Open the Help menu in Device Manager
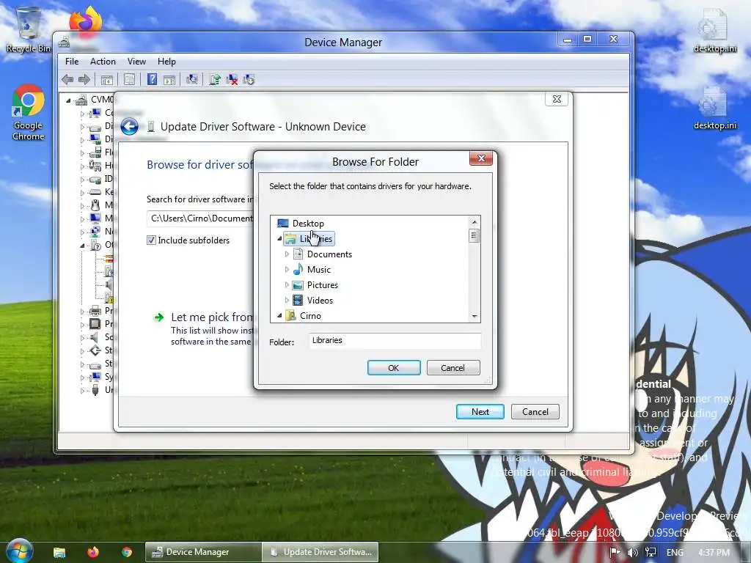 166,62
